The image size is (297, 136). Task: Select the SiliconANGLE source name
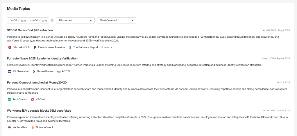pyautogui.click(x=21, y=47)
